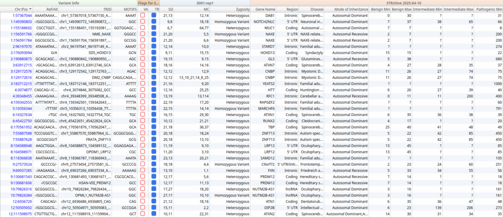The width and height of the screenshot is (503, 217).
Task: Check the VA flag for the DAB1 row
Action: pos(143,15)
